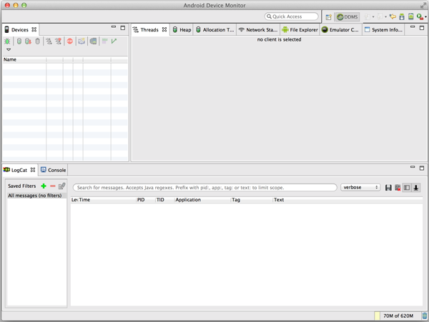The image size is (429, 322).
Task: Open the Emulator Control tab
Action: click(340, 30)
